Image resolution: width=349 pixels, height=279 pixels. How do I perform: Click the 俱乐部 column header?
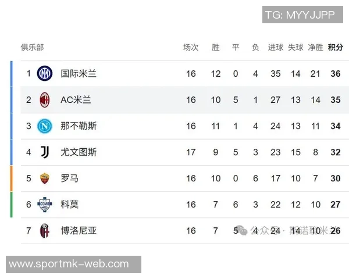pos(32,48)
